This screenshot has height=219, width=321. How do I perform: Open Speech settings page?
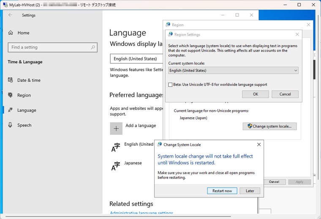pos(20,125)
